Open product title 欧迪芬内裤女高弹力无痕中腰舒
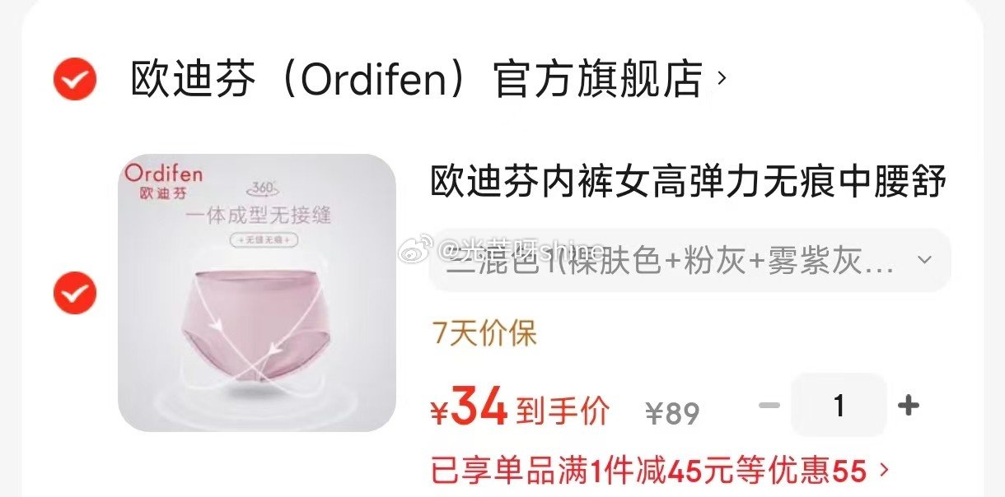 (x=689, y=181)
